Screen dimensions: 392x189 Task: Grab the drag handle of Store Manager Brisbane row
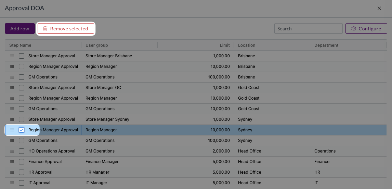12,56
